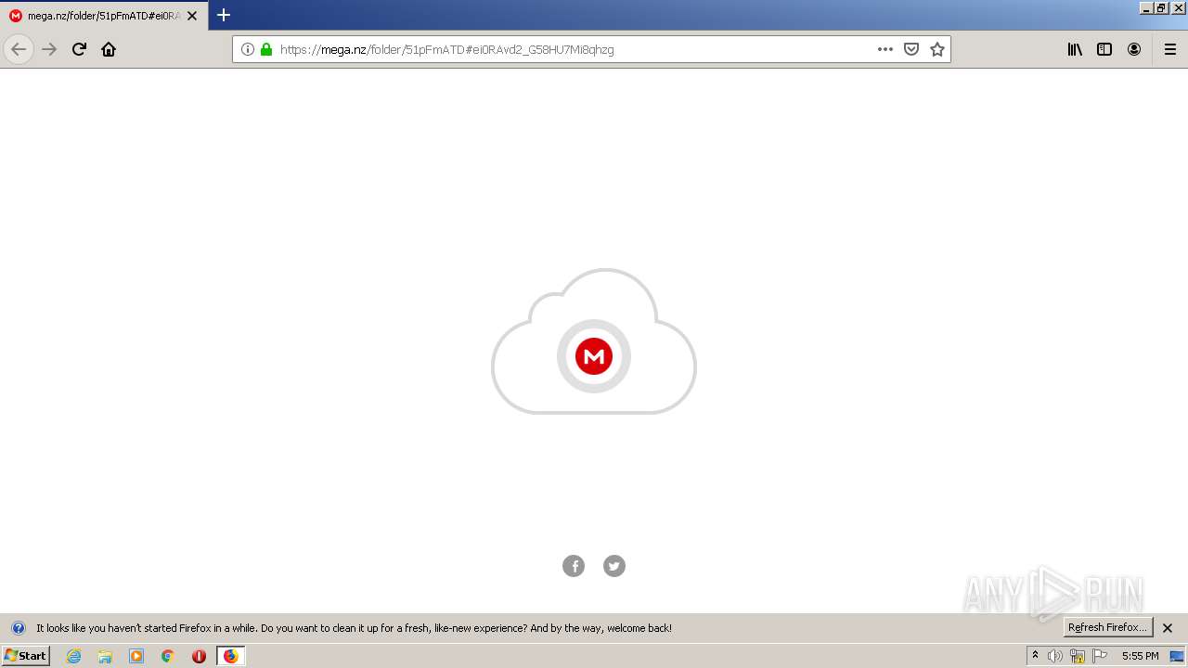1188x668 pixels.
Task: Open Windows Explorer from taskbar
Action: coord(105,656)
